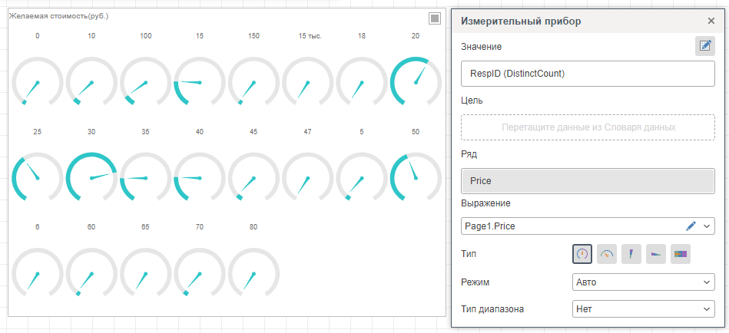Click the RespID (DistinctCount) value field

click(x=588, y=74)
